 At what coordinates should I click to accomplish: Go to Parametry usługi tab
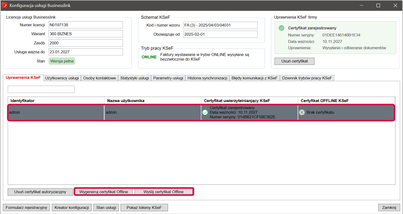point(168,78)
